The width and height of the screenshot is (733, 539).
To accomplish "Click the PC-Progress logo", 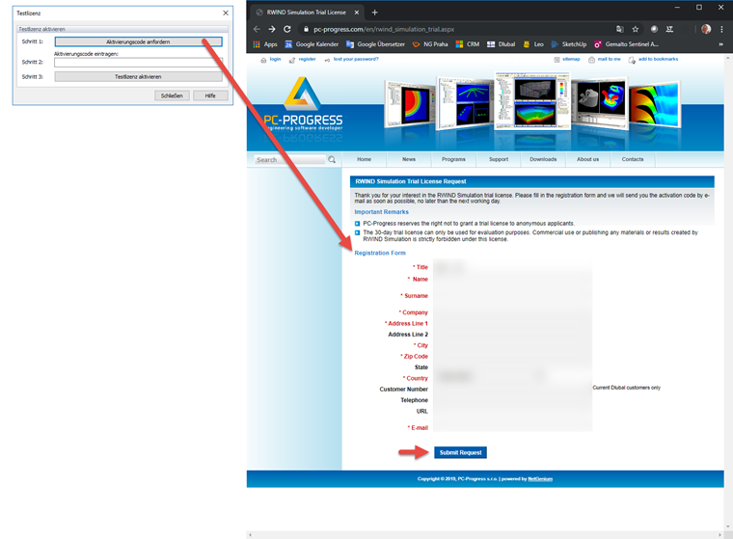I will [x=303, y=105].
